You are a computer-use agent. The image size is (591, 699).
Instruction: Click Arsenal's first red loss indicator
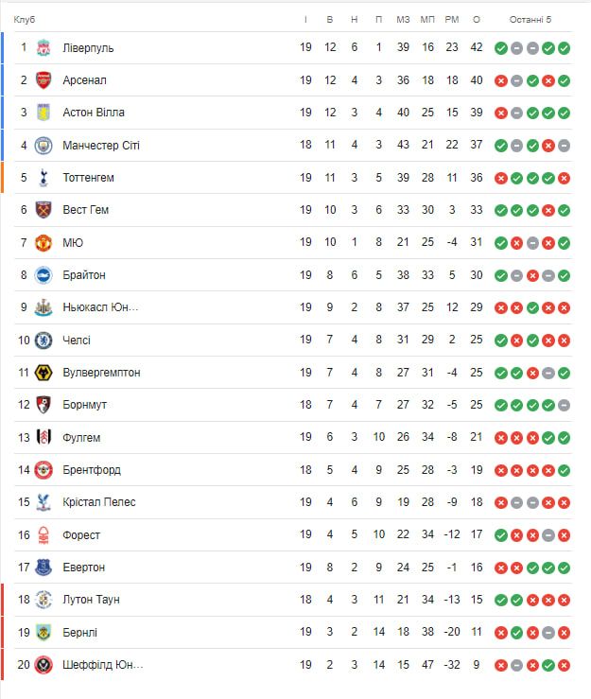[x=500, y=80]
